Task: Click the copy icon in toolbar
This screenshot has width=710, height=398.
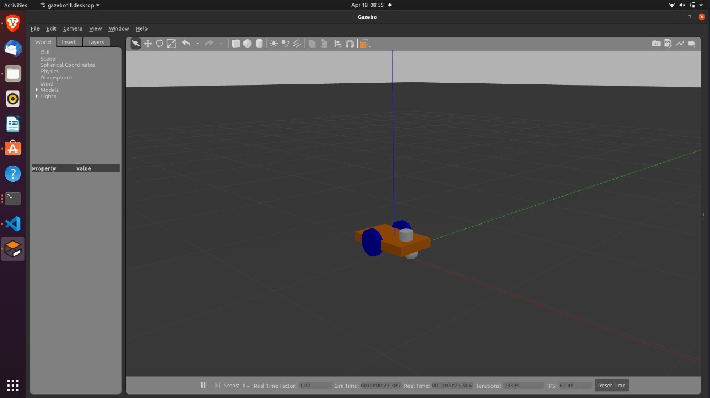Action: pos(312,44)
